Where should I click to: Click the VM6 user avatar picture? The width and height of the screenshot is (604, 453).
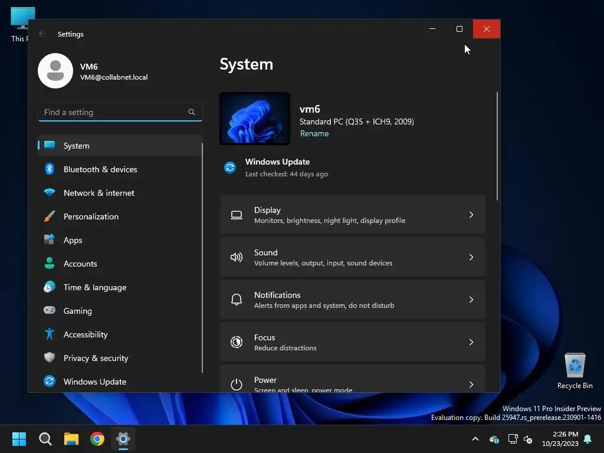click(x=55, y=71)
